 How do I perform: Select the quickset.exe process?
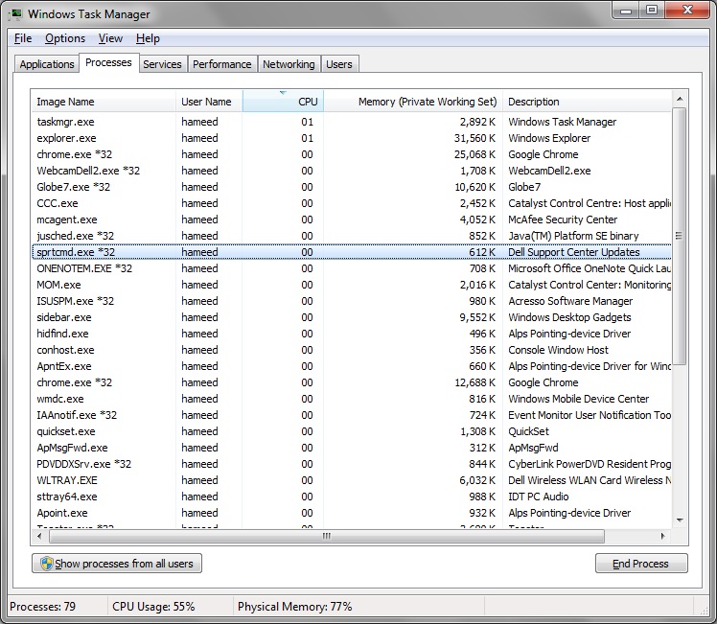352,431
